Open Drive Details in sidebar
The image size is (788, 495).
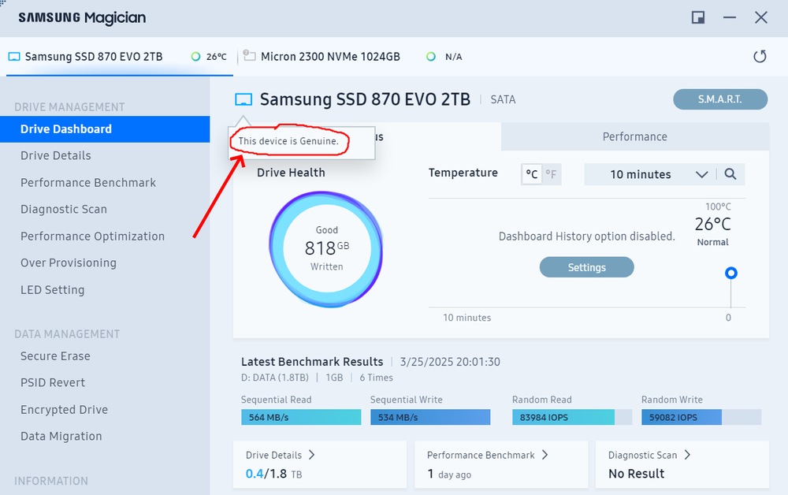pyautogui.click(x=105, y=156)
